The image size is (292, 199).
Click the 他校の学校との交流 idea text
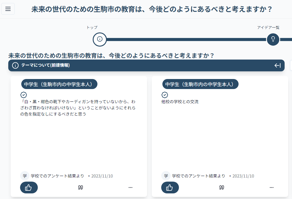180,102
